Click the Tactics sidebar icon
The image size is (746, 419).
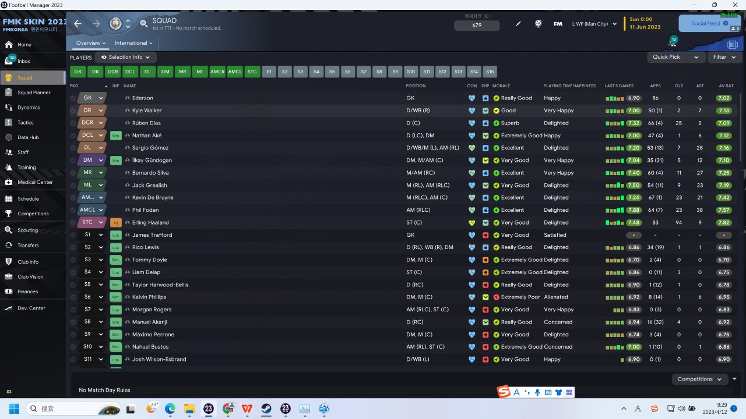tap(9, 123)
